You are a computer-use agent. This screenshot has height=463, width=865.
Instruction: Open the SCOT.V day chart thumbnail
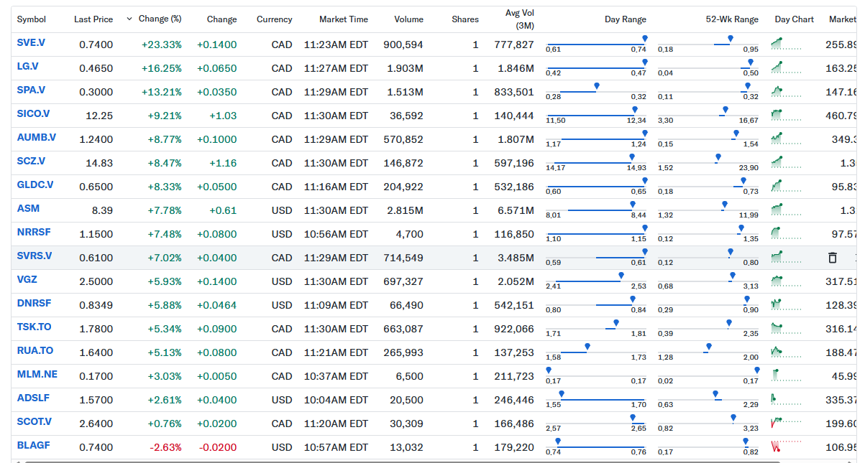tap(786, 424)
